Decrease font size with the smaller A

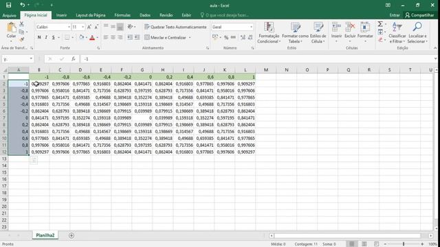96,27
